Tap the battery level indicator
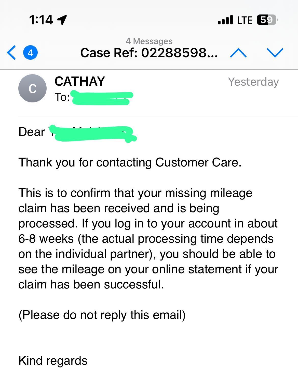Image resolution: width=298 pixels, height=383 pixels. tap(266, 20)
